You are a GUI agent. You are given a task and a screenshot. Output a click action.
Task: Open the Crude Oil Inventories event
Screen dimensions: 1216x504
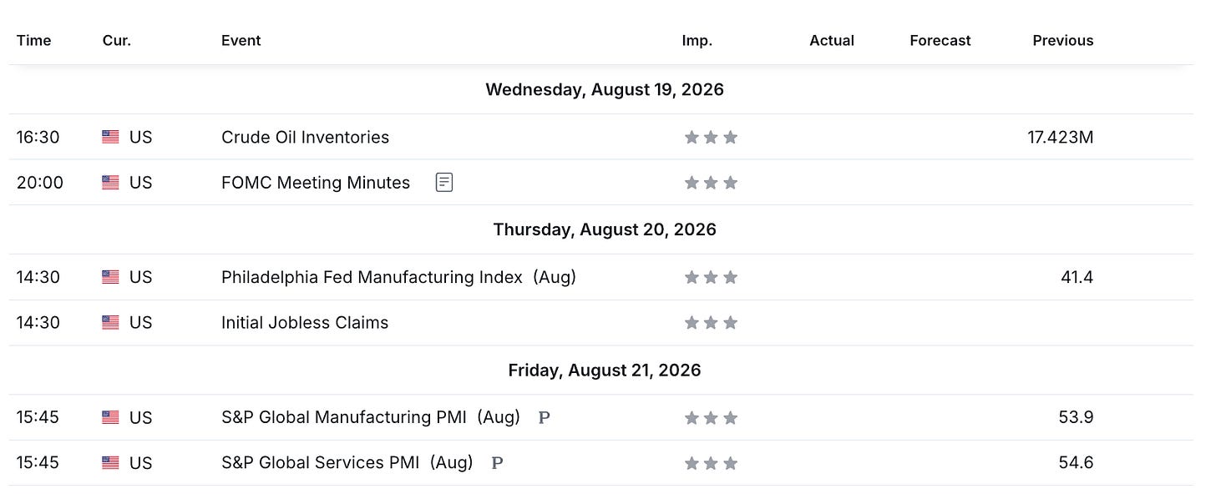click(x=305, y=137)
